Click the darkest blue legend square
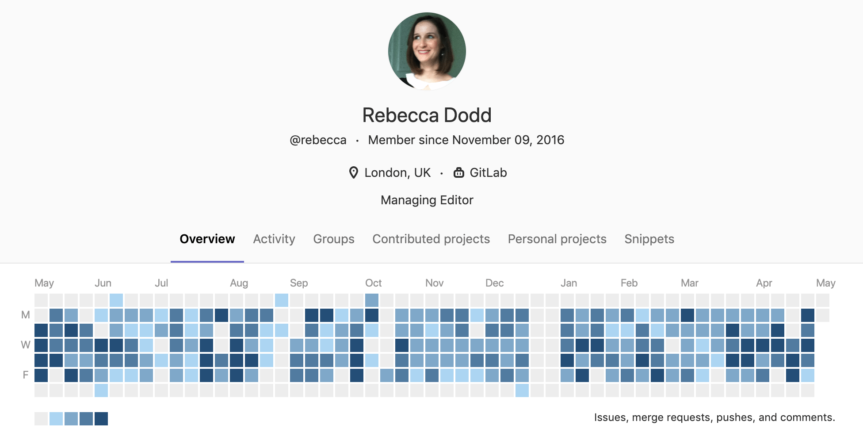Image resolution: width=863 pixels, height=436 pixels. tap(101, 418)
